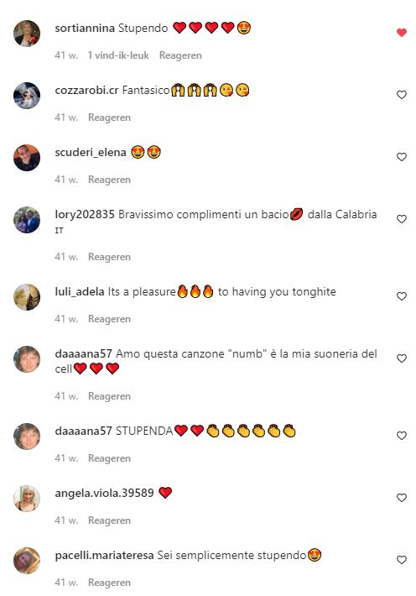This screenshot has width=416, height=596.
Task: Like scuderi_elena's emoji comment
Action: pos(402,157)
